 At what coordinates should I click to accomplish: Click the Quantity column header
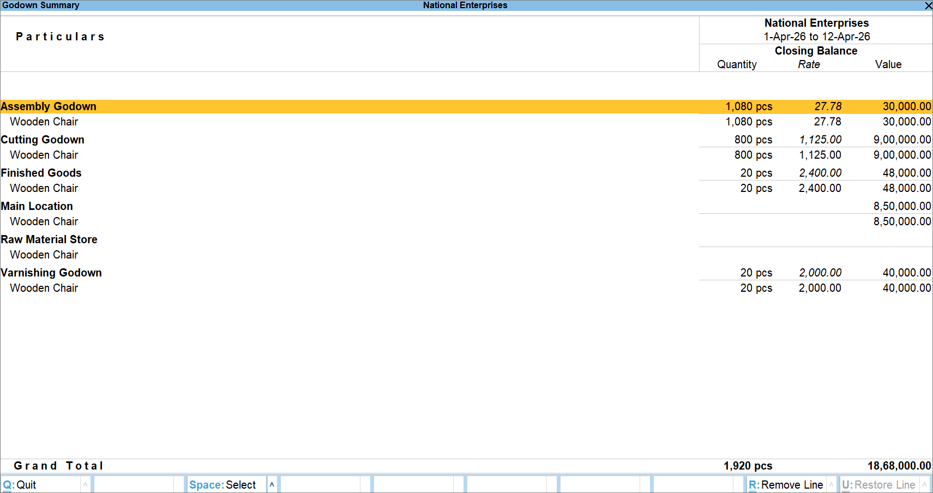point(737,64)
